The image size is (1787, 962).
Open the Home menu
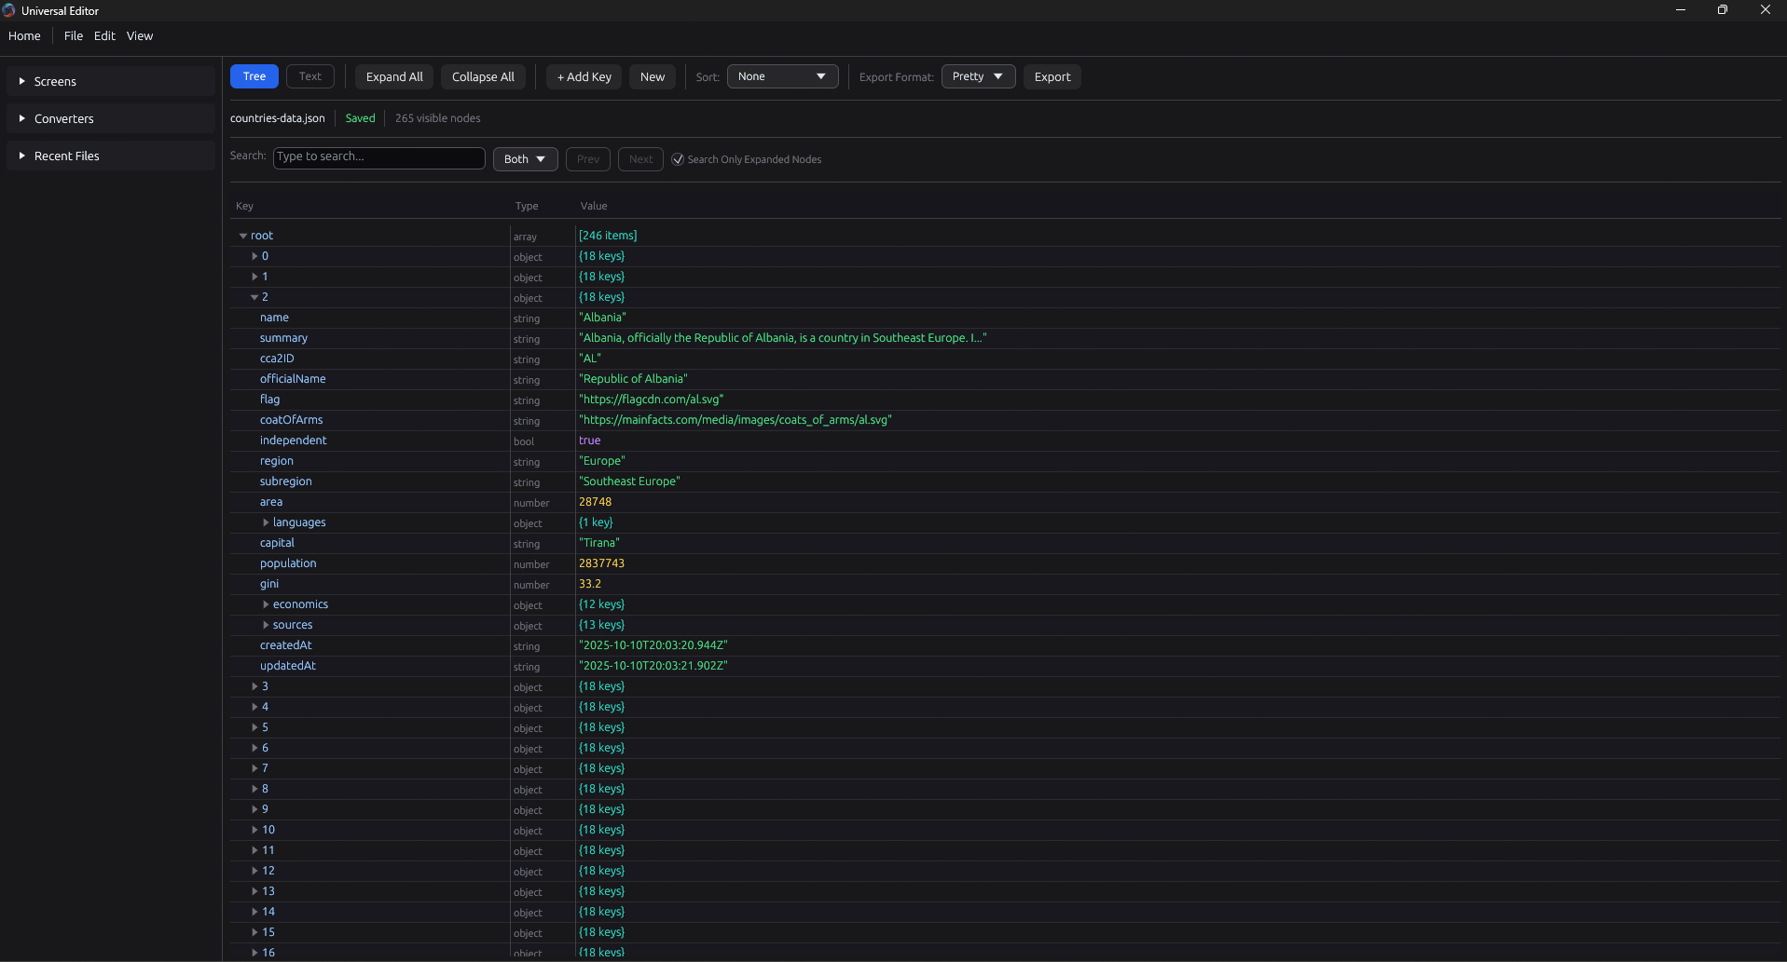pos(24,35)
